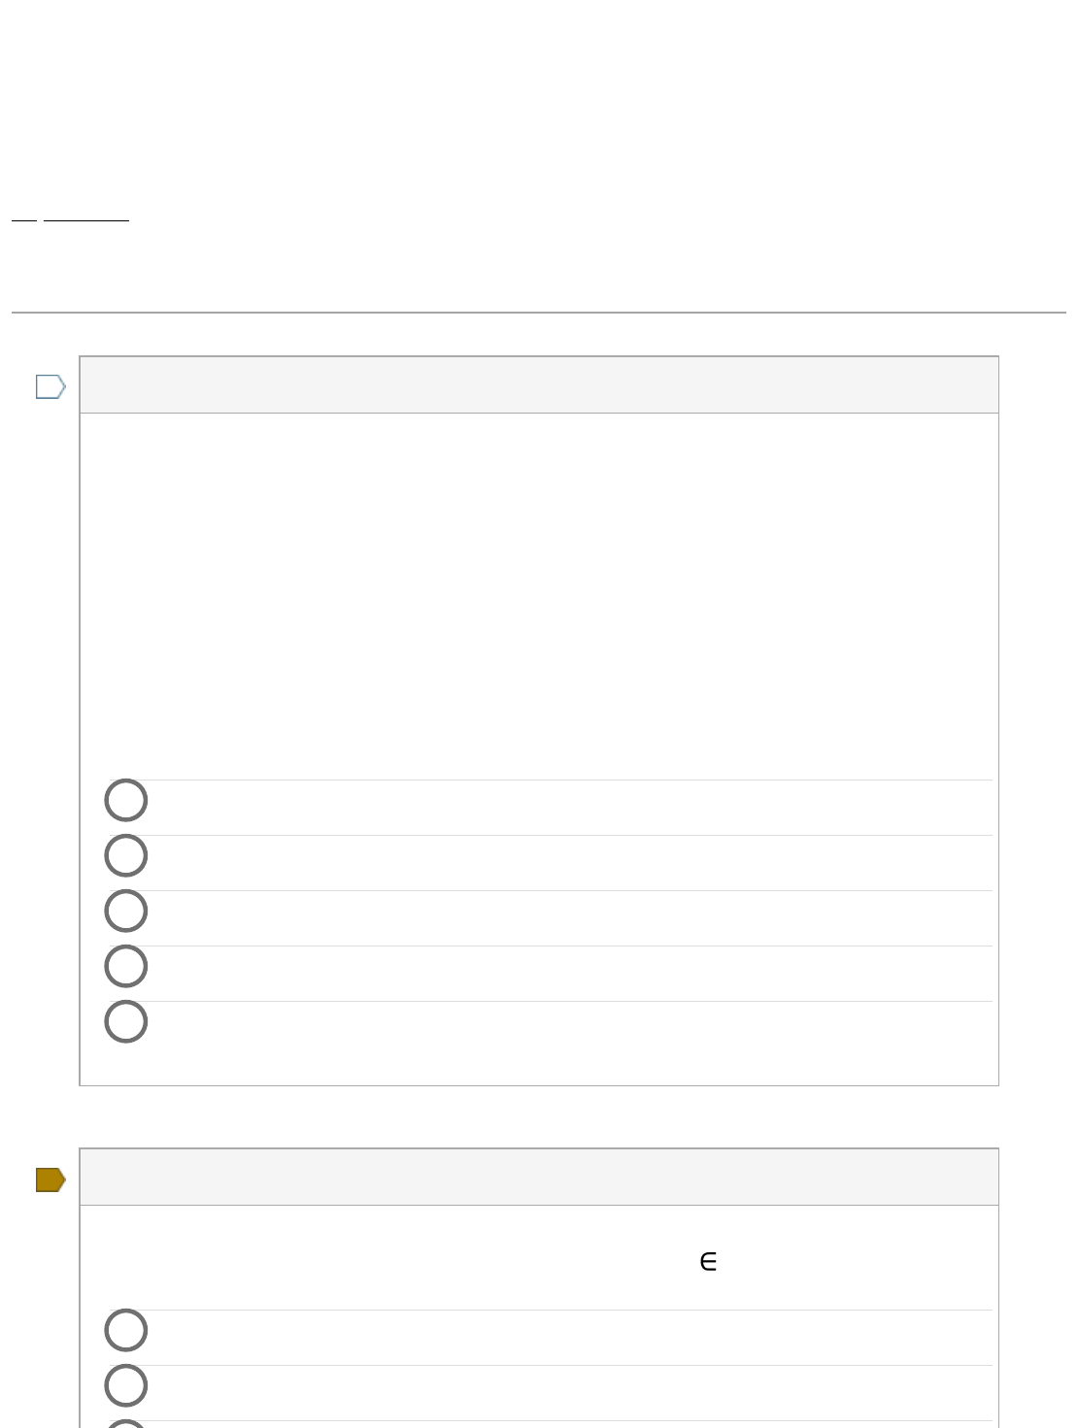1078x1428 pixels.
Task: Select the fourth answer choice of question one
Action: [x=126, y=966]
